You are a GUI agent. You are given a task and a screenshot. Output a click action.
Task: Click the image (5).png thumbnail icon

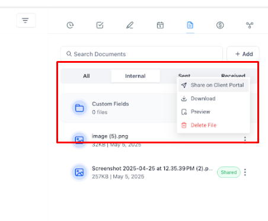pos(79,140)
